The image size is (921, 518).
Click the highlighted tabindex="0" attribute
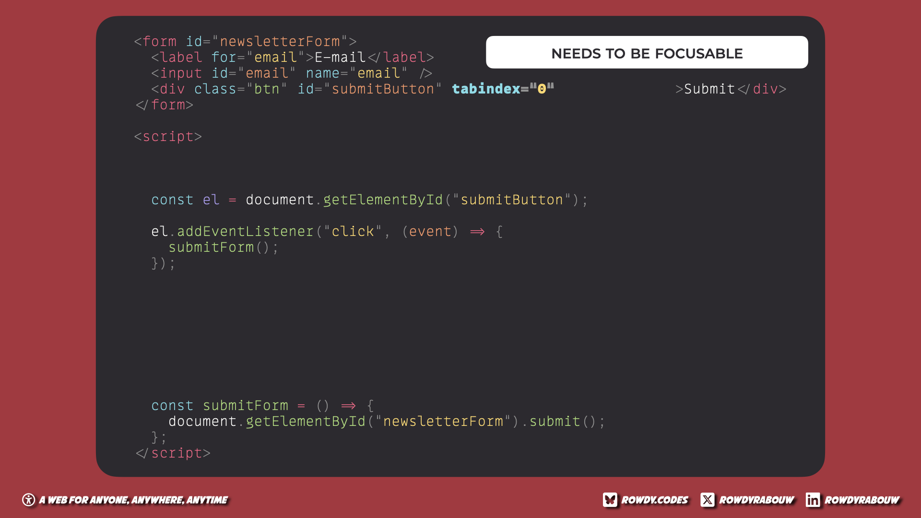(x=503, y=89)
